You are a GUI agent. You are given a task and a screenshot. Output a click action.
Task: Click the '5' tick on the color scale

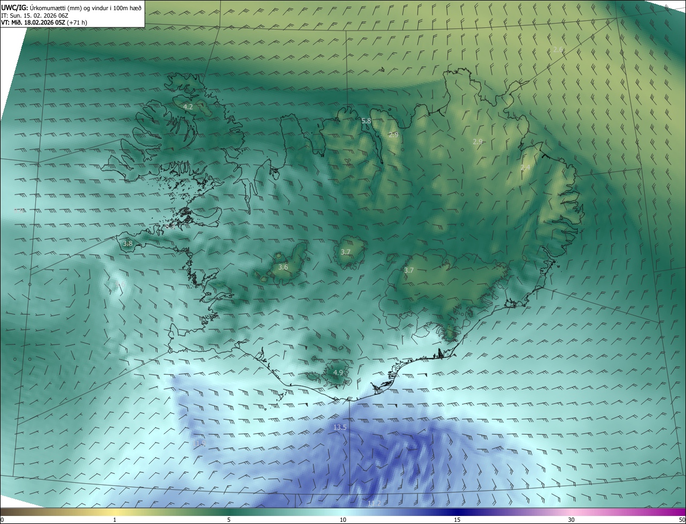229,520
